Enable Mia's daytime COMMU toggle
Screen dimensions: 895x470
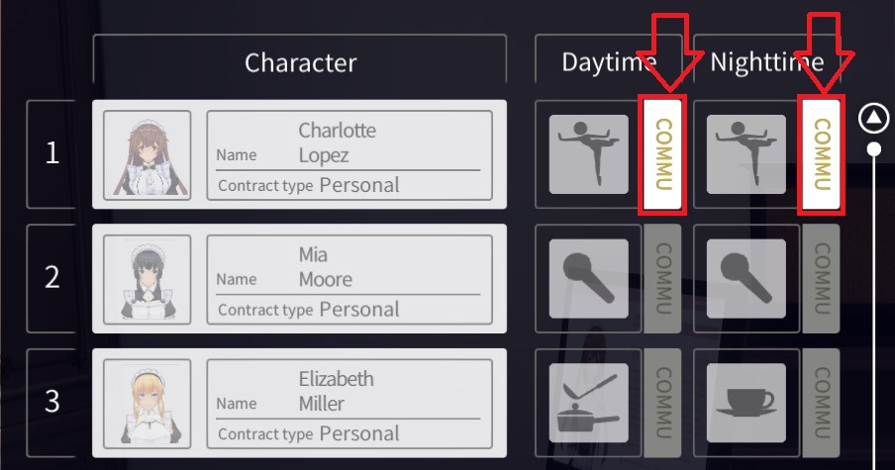click(x=664, y=278)
